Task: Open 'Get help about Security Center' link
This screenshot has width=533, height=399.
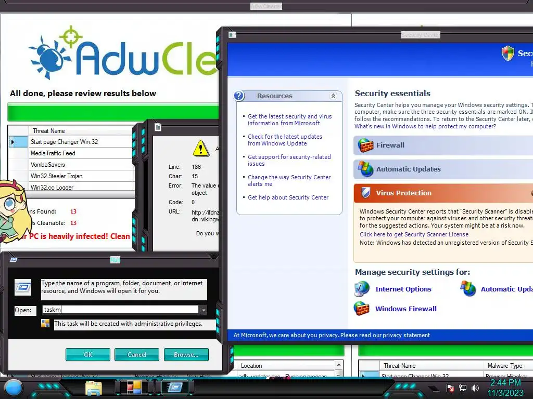Action: [x=288, y=197]
